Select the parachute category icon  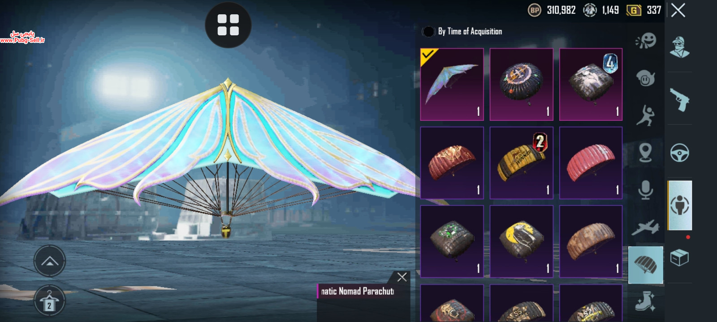[x=646, y=265]
